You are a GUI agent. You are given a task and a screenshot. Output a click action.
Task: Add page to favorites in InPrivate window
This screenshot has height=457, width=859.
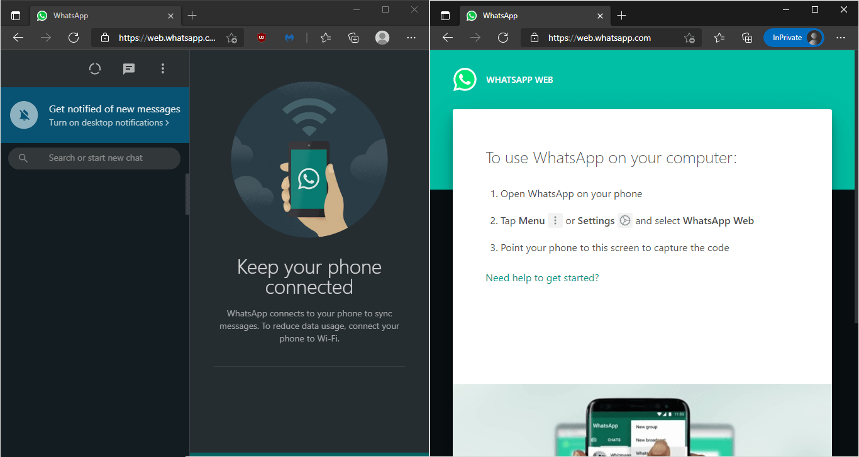tap(689, 38)
